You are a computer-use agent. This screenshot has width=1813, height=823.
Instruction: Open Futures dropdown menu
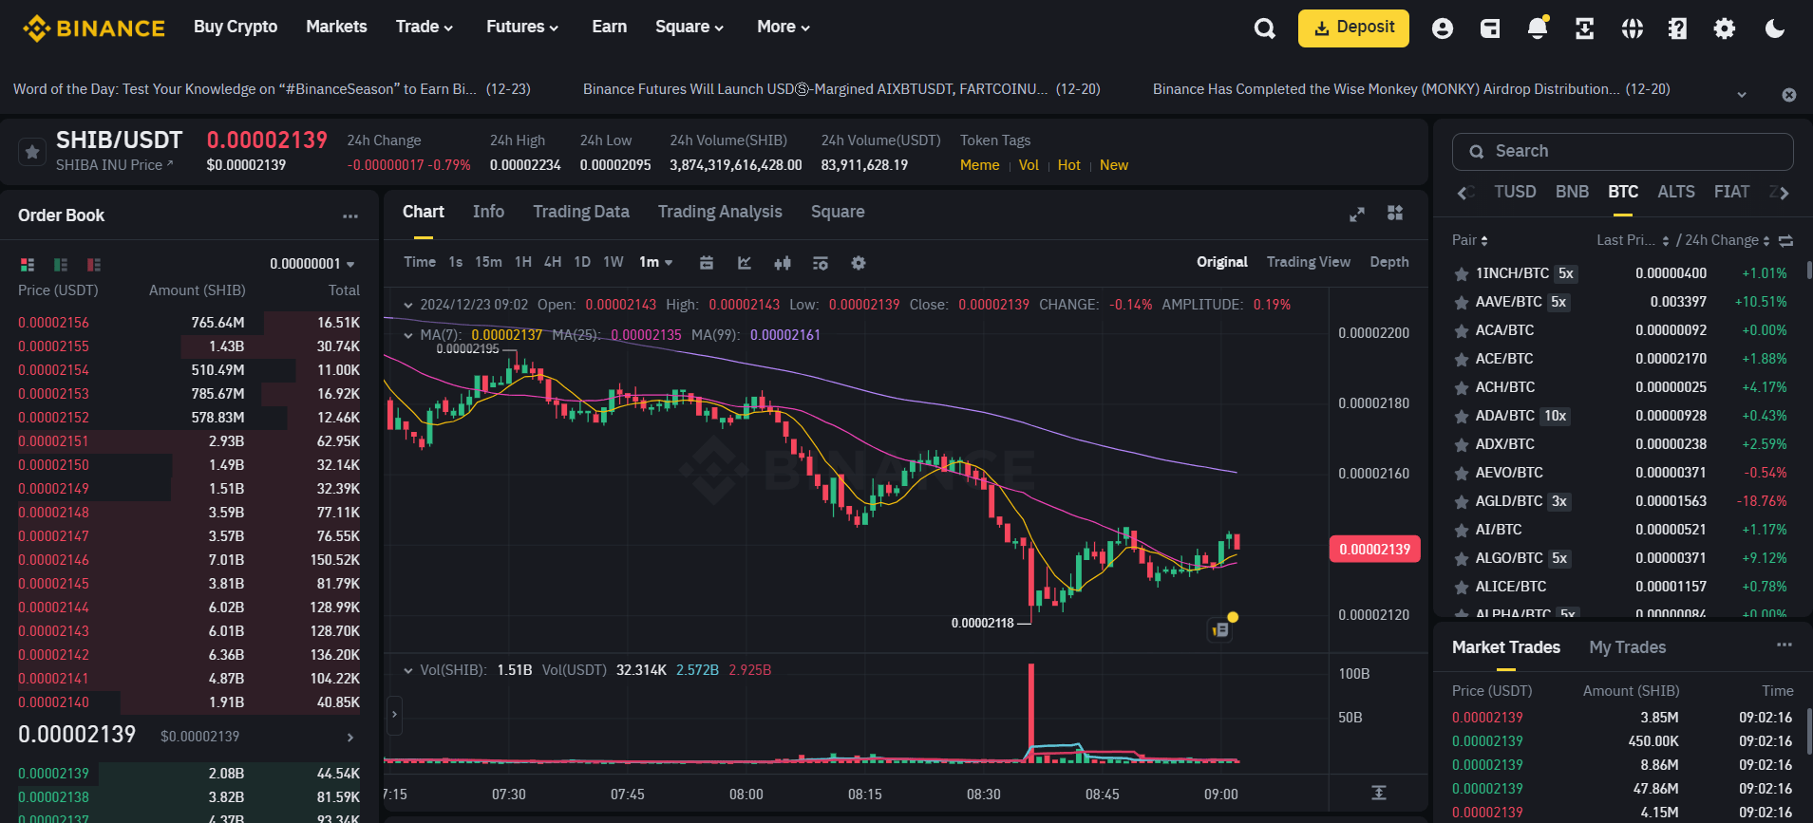click(x=522, y=27)
